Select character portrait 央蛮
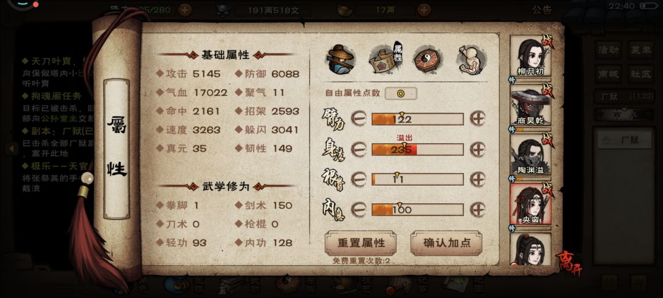The width and height of the screenshot is (663, 298). point(530,204)
